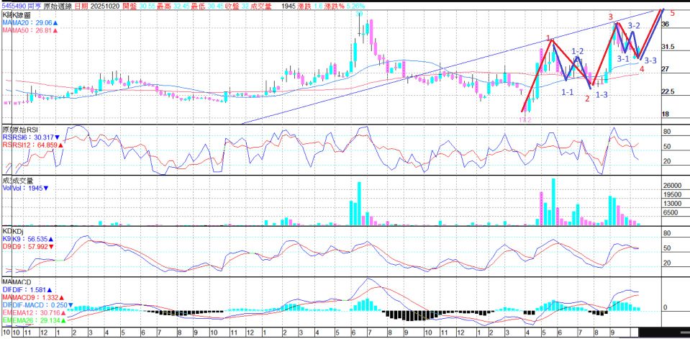Viewport: 690px width, 339px height.
Task: Click the red wave label 5 at top right
Action: point(671,13)
